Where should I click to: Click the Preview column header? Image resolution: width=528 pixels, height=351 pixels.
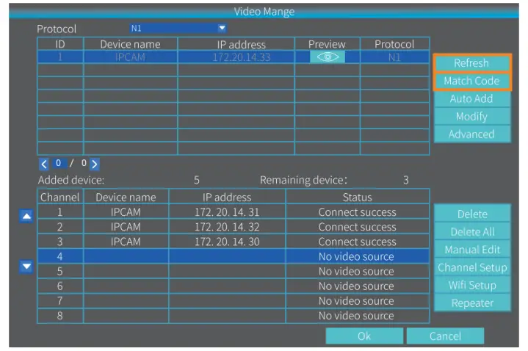click(327, 44)
